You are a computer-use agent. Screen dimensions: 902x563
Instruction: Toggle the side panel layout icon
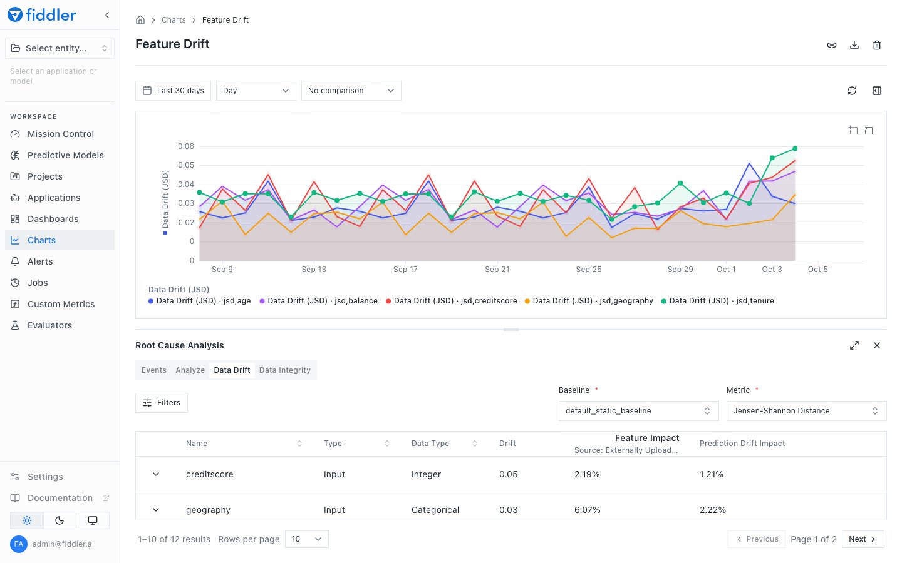pos(877,91)
